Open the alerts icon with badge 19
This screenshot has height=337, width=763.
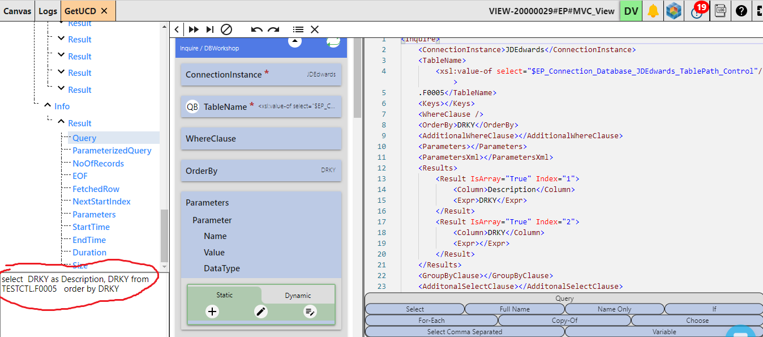[697, 11]
